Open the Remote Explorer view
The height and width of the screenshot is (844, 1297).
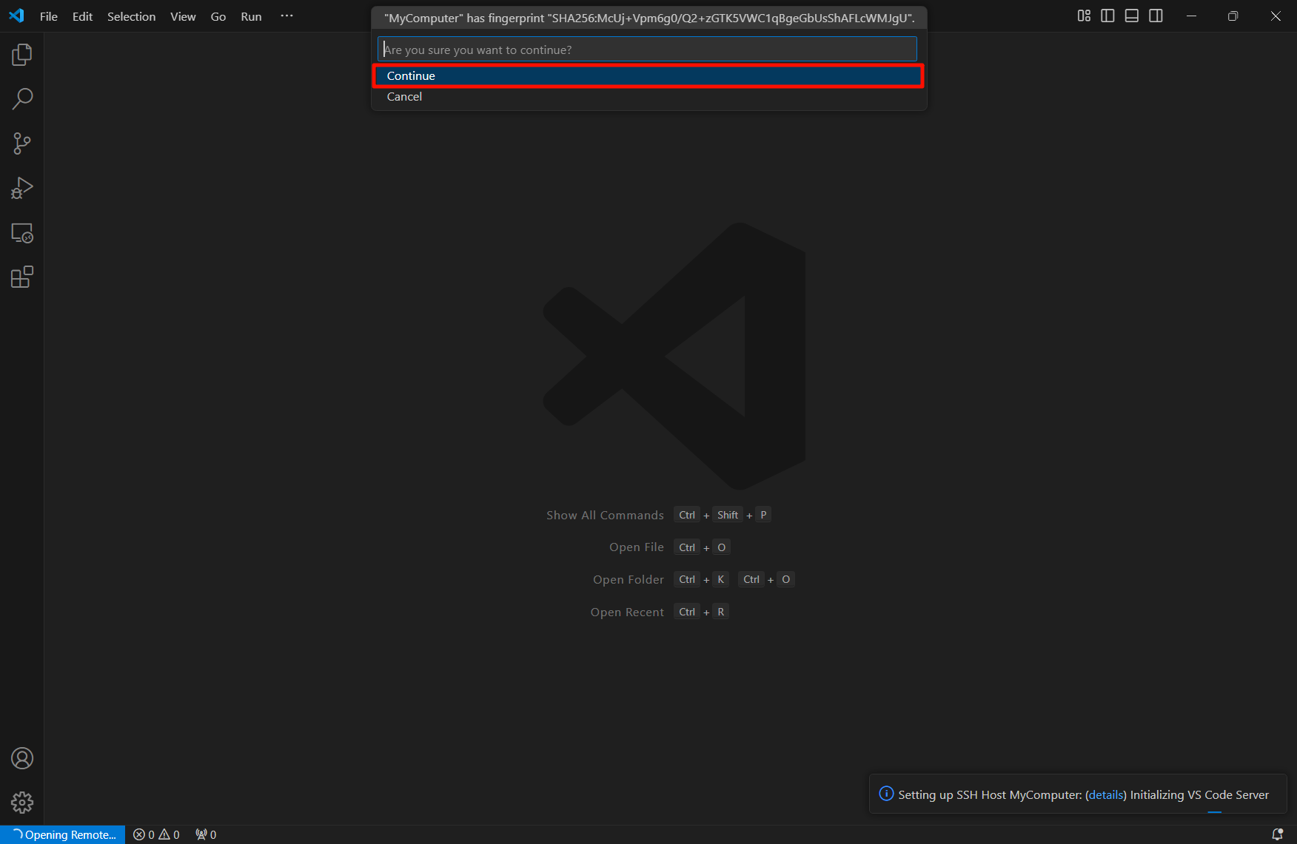tap(22, 233)
